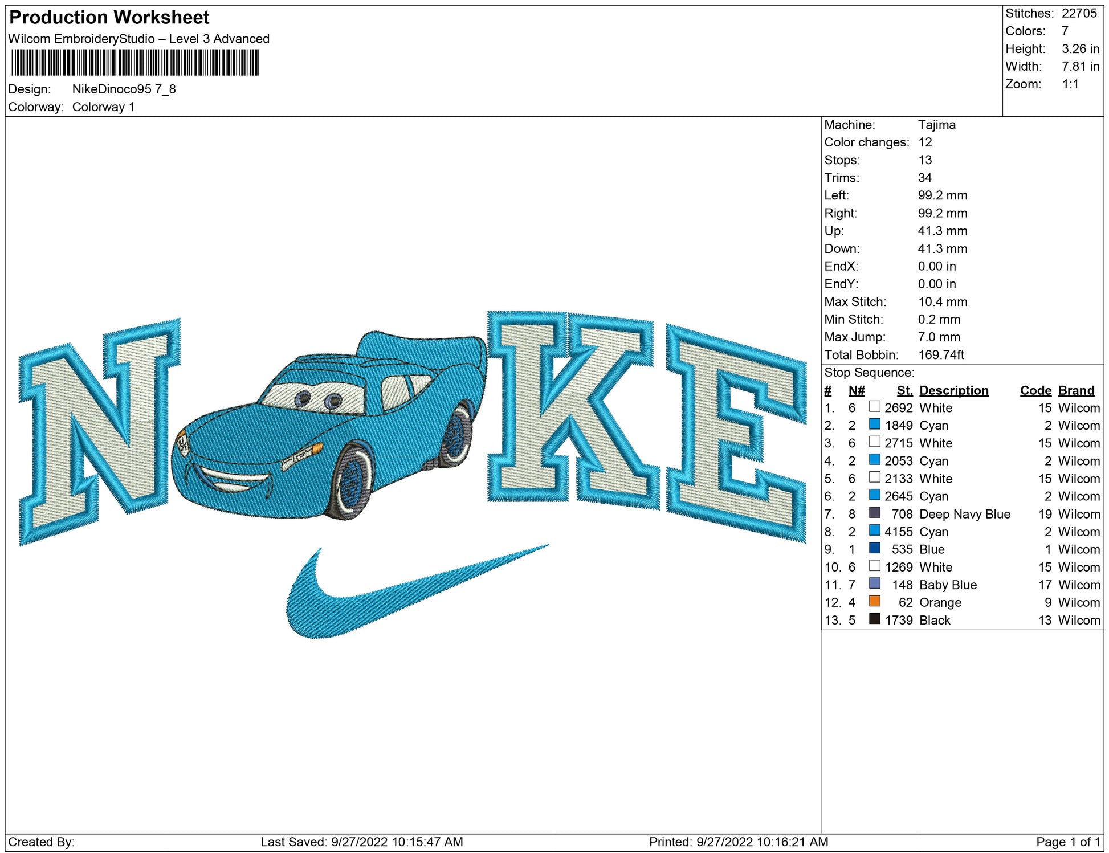1109x853 pixels.
Task: Click the Description column header
Action: tap(953, 390)
